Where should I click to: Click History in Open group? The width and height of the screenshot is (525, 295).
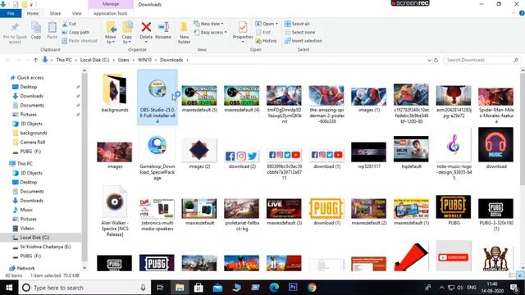click(266, 41)
